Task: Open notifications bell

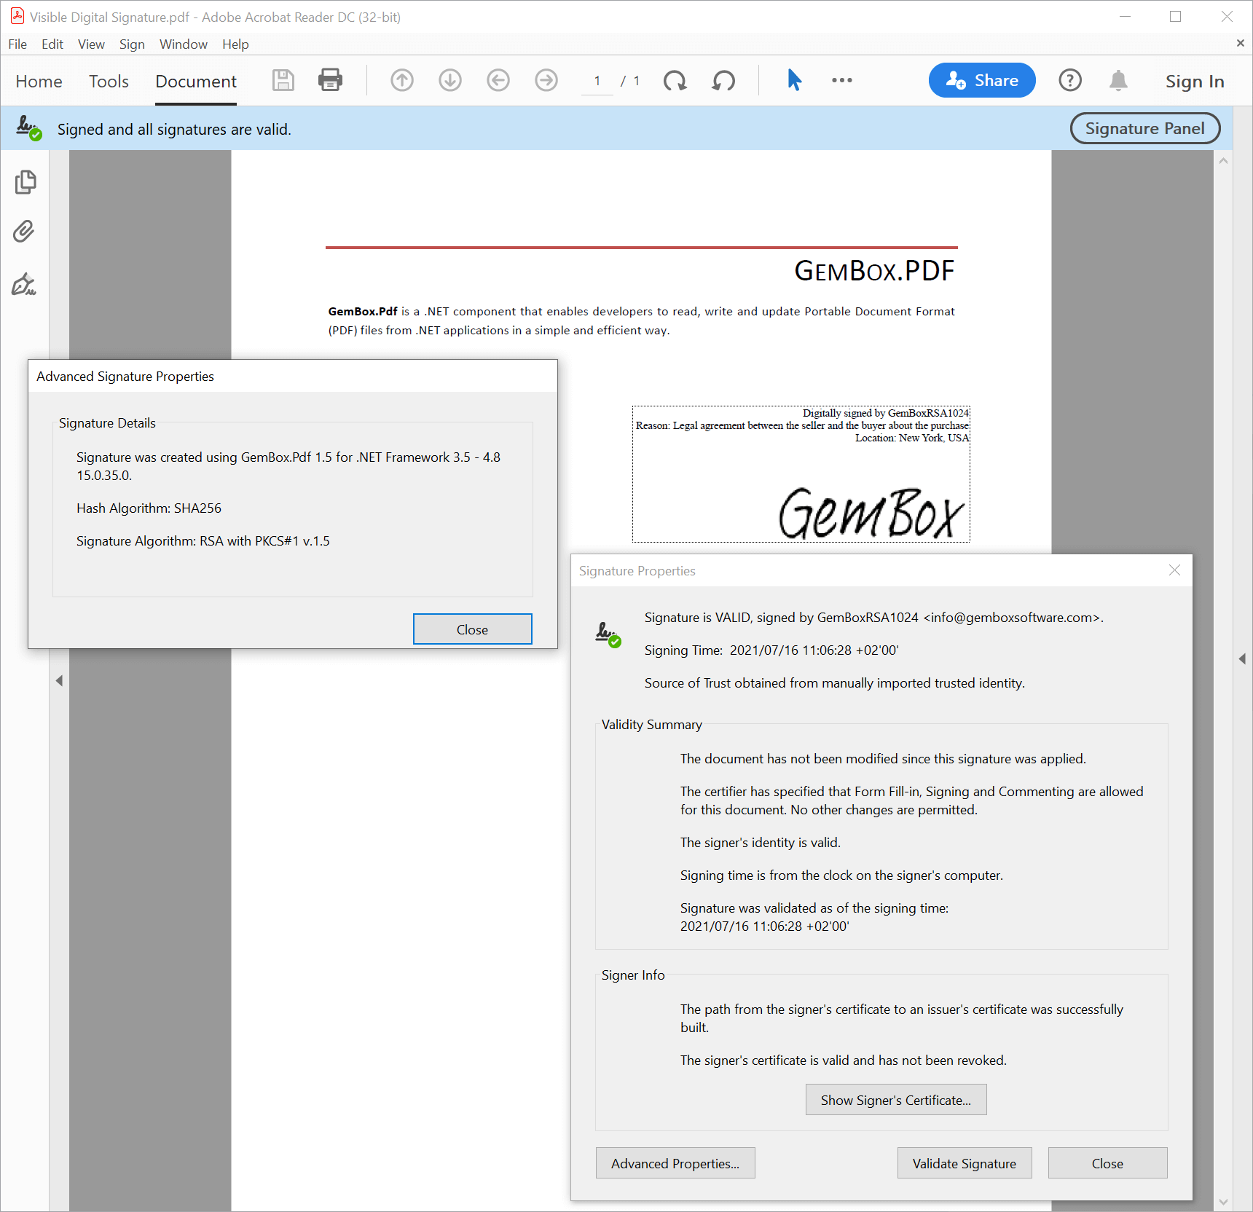Action: click(1118, 80)
